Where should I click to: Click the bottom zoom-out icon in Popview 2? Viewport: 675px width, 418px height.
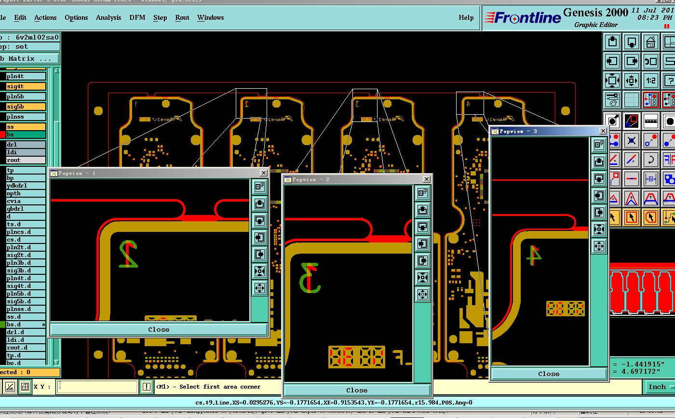point(422,294)
